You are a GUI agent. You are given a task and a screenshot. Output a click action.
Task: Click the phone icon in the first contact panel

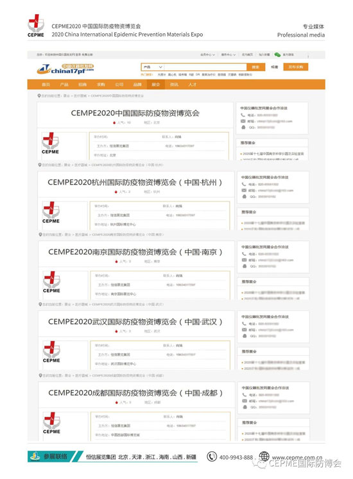coord(243,115)
